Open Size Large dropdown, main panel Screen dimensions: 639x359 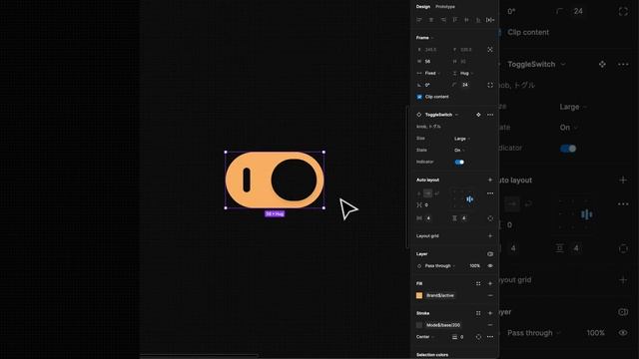(x=462, y=139)
